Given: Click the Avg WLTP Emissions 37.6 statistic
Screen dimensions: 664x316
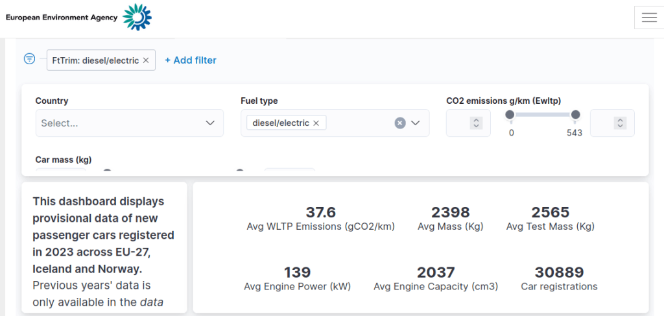Looking at the screenshot, I should click(320, 219).
